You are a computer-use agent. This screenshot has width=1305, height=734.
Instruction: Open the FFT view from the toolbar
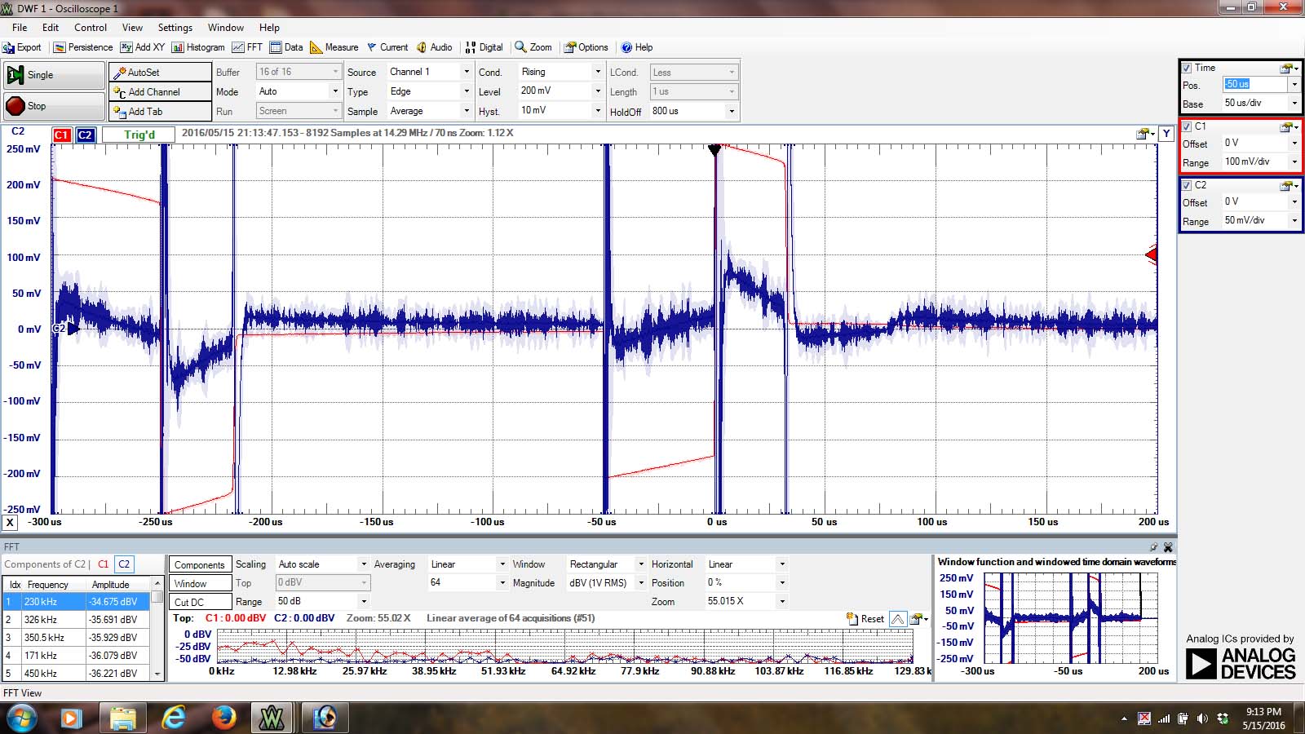click(247, 47)
